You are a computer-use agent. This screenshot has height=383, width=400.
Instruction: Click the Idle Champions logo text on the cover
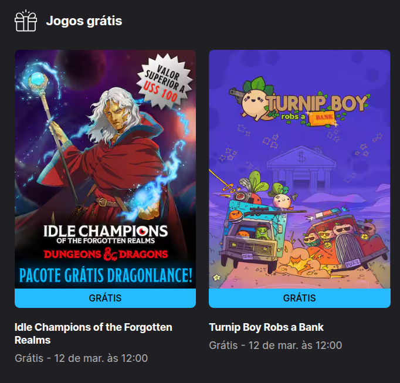click(106, 234)
